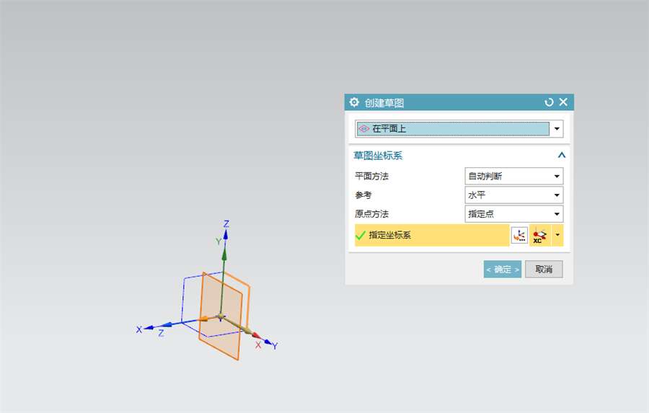Click the 平面方法 label

(x=371, y=177)
